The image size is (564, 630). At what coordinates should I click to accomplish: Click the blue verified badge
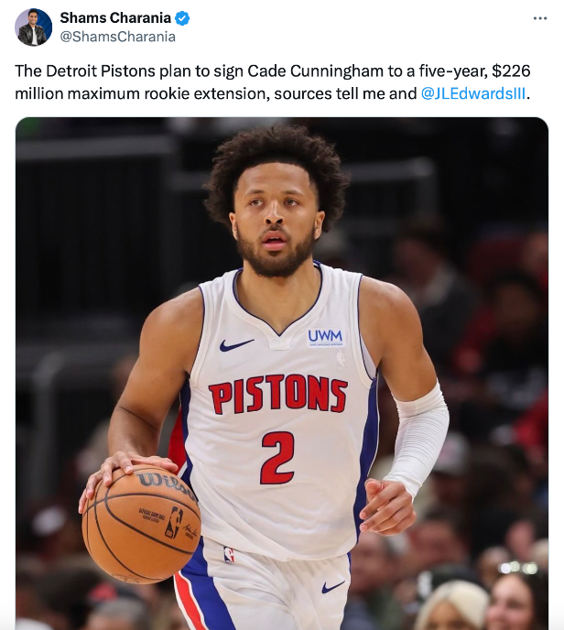pyautogui.click(x=182, y=18)
